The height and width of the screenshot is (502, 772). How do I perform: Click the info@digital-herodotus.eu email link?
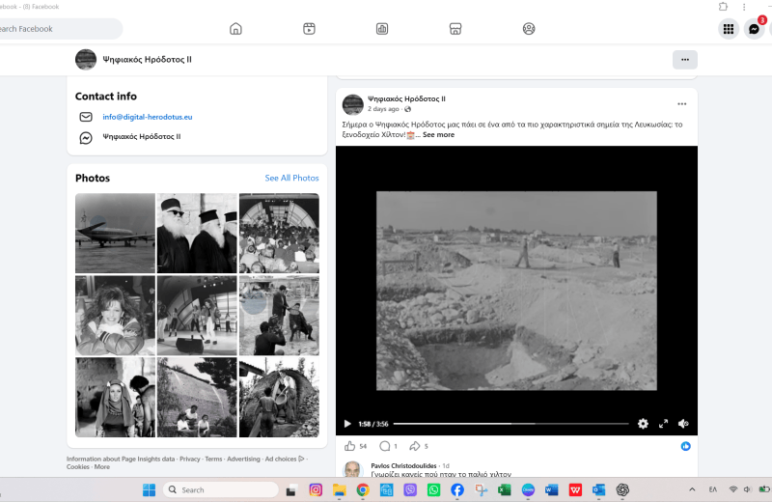(148, 117)
